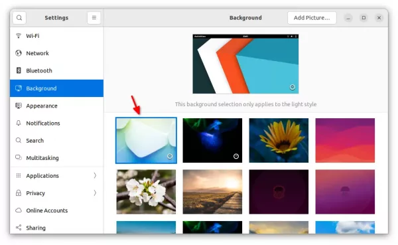
Task: Select the yellow sunflower wallpaper
Action: click(x=279, y=140)
